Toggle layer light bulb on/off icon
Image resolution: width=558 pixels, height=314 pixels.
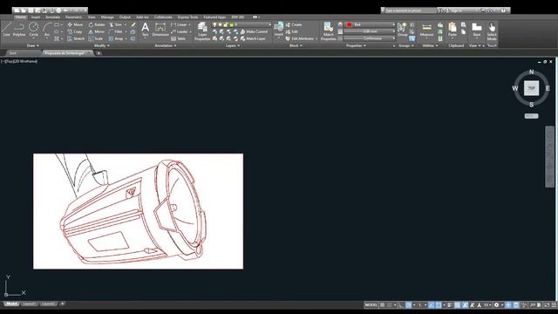coord(214,24)
